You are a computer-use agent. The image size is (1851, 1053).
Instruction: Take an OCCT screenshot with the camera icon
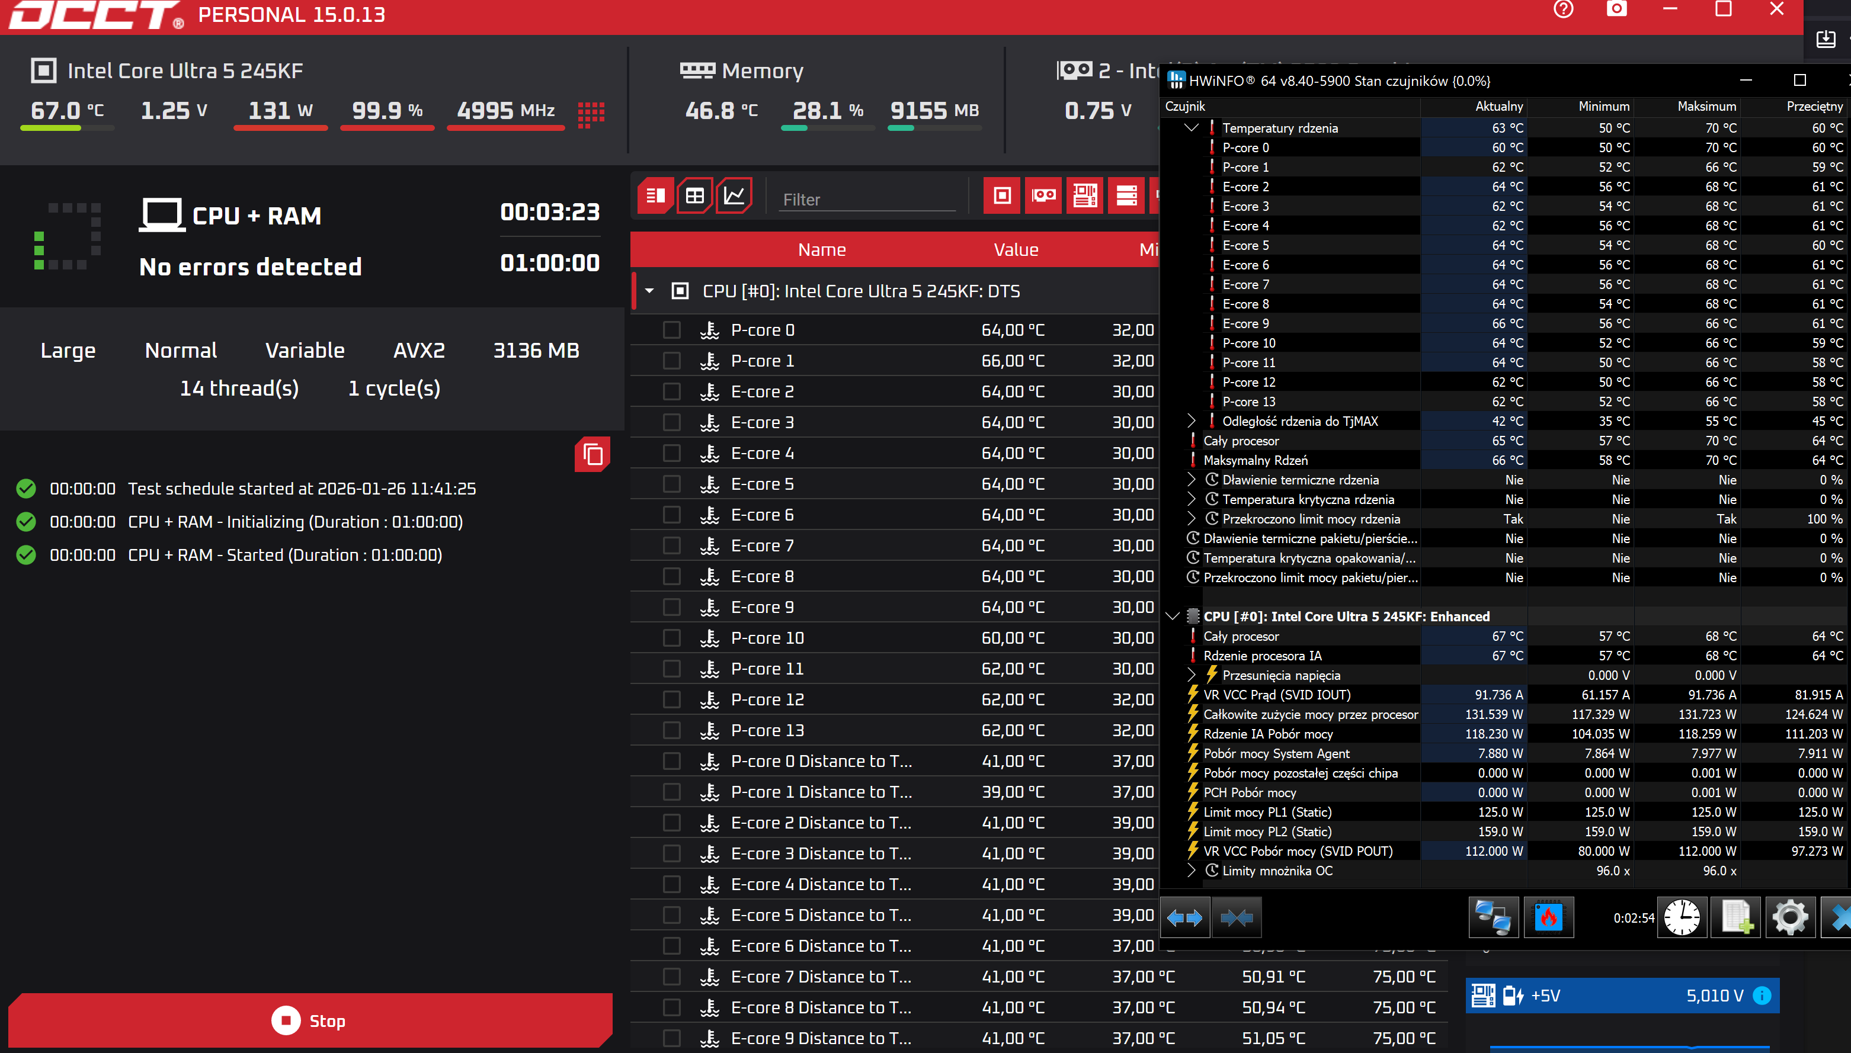pos(1616,9)
